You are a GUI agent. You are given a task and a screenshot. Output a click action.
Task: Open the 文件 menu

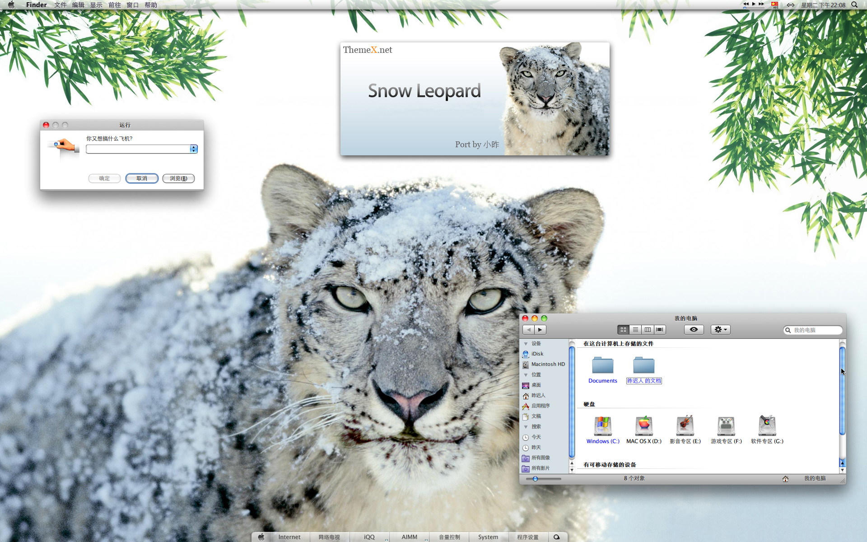(x=60, y=5)
